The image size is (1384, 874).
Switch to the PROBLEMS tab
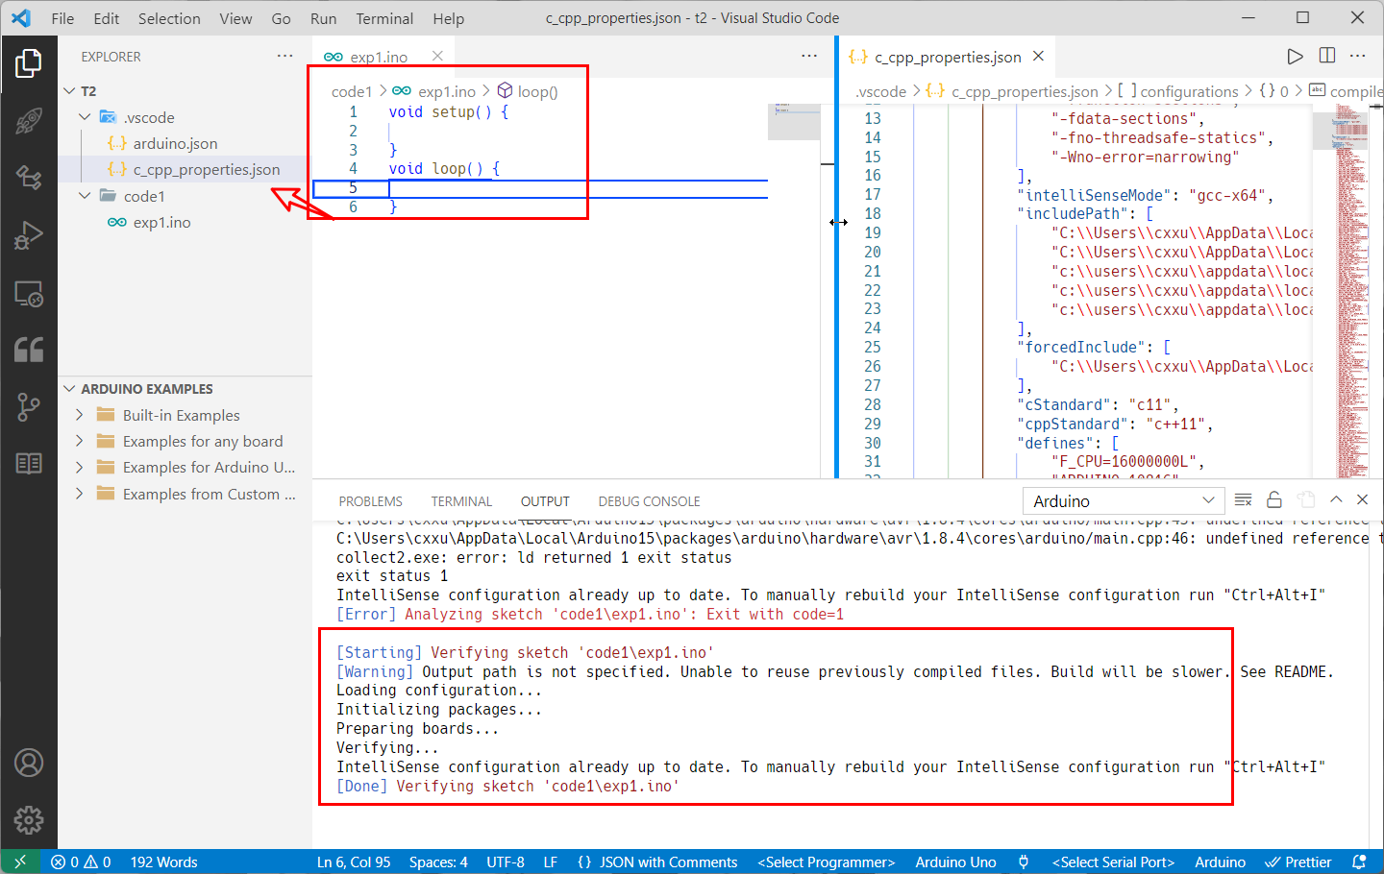coord(370,500)
